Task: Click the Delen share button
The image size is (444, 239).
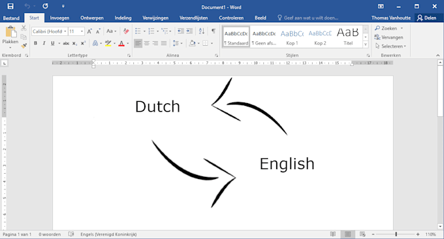Action: click(427, 18)
